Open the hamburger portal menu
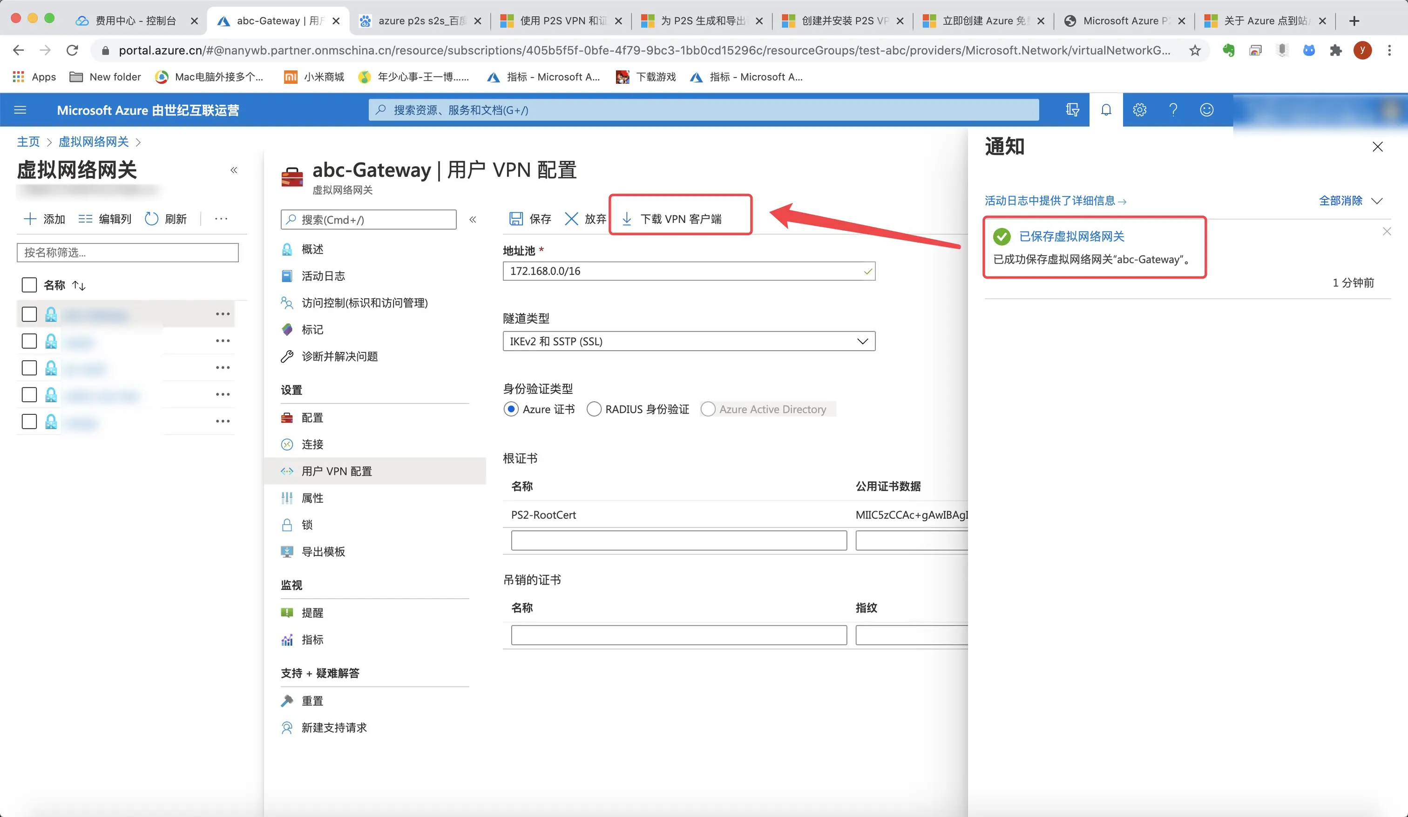1408x817 pixels. click(x=20, y=110)
